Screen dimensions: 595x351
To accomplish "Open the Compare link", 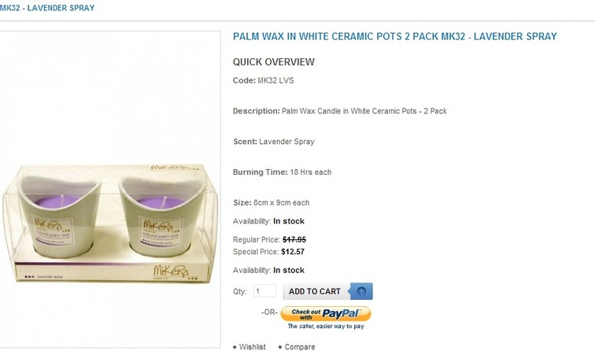I will (300, 347).
